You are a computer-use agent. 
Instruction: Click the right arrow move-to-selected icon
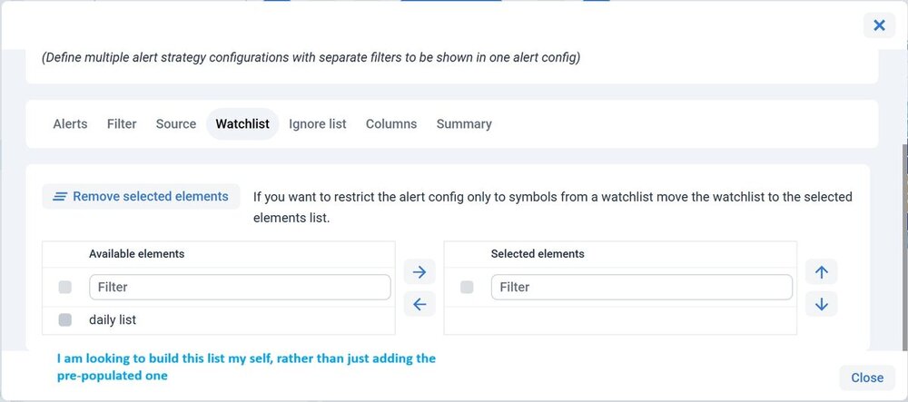pos(419,271)
